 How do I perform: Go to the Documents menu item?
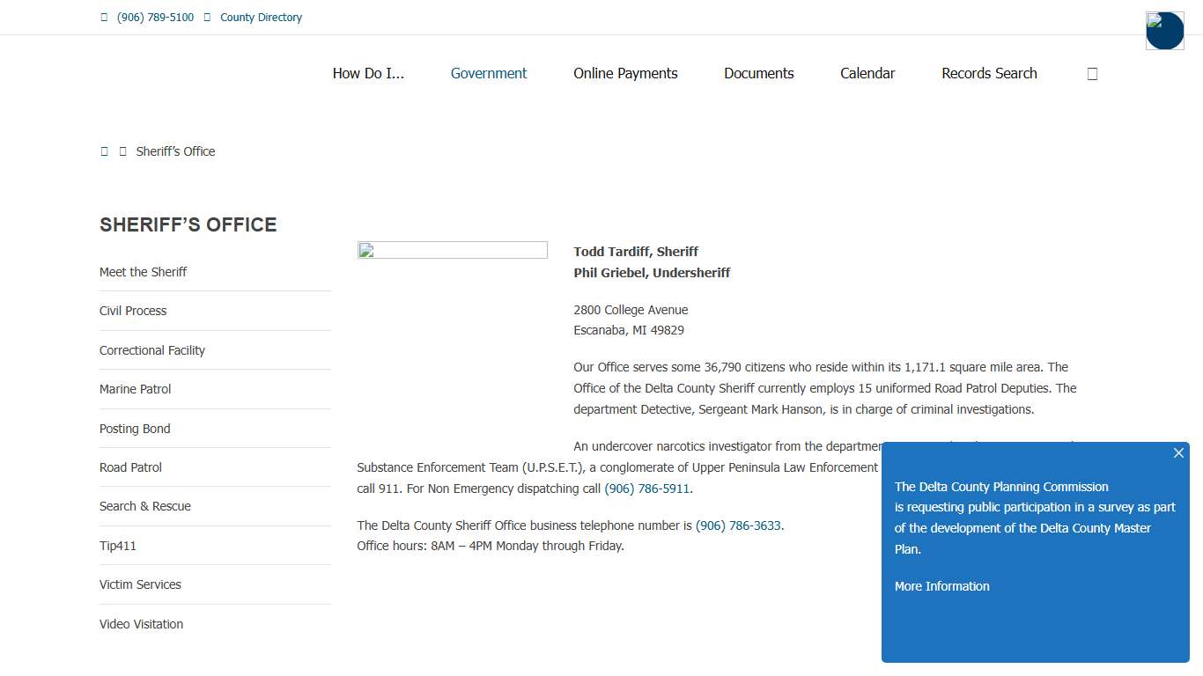click(758, 74)
